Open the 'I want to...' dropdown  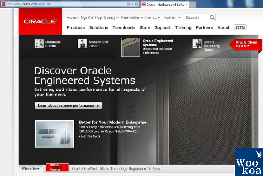(172, 17)
